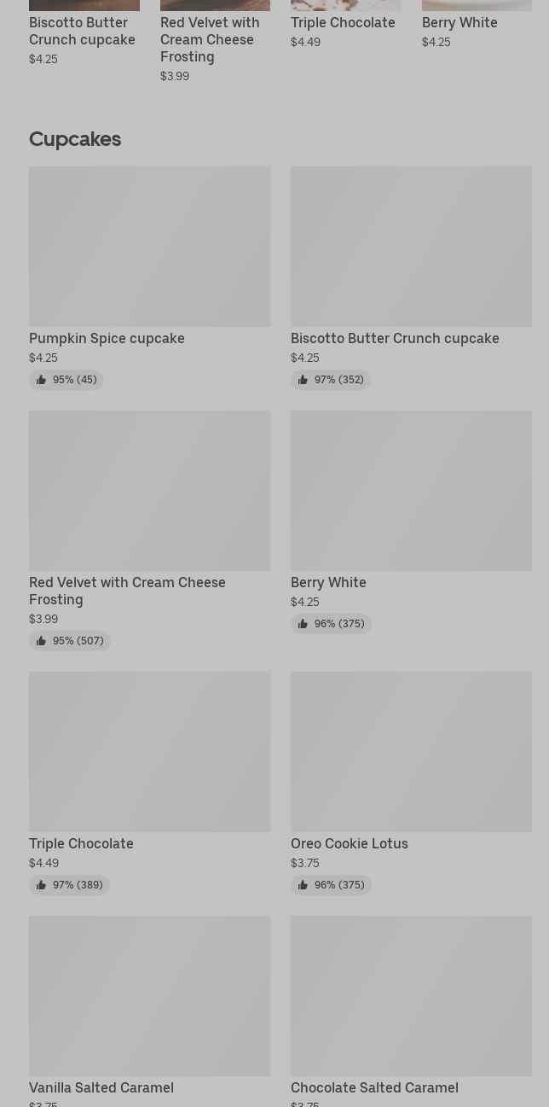Open Berry White cupcake grid image
549x1107 pixels.
(411, 491)
